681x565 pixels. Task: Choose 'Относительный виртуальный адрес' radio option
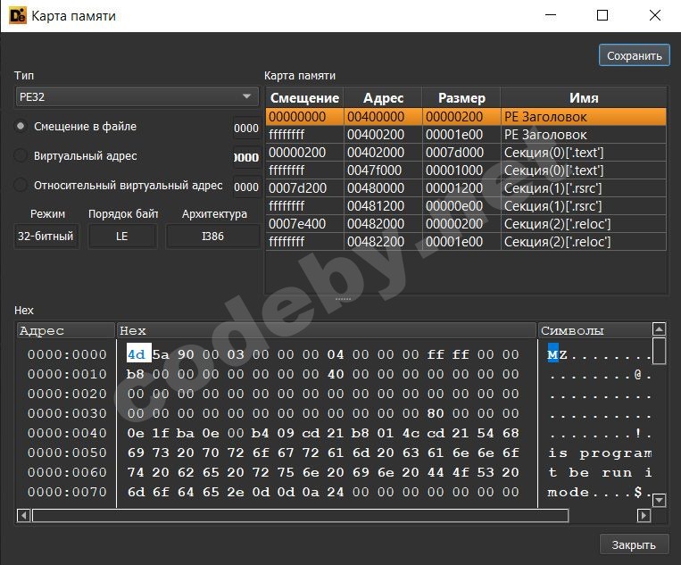[21, 186]
